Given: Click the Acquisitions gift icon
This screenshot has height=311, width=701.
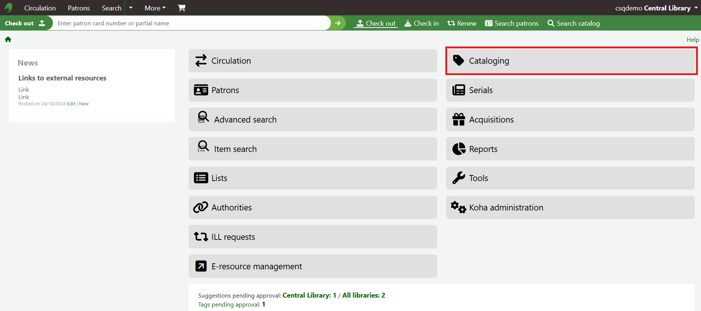Looking at the screenshot, I should pyautogui.click(x=458, y=120).
